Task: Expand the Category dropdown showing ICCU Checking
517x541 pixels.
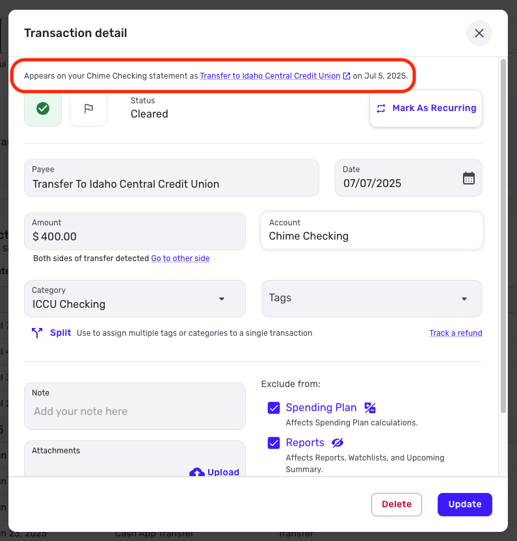Action: click(135, 299)
